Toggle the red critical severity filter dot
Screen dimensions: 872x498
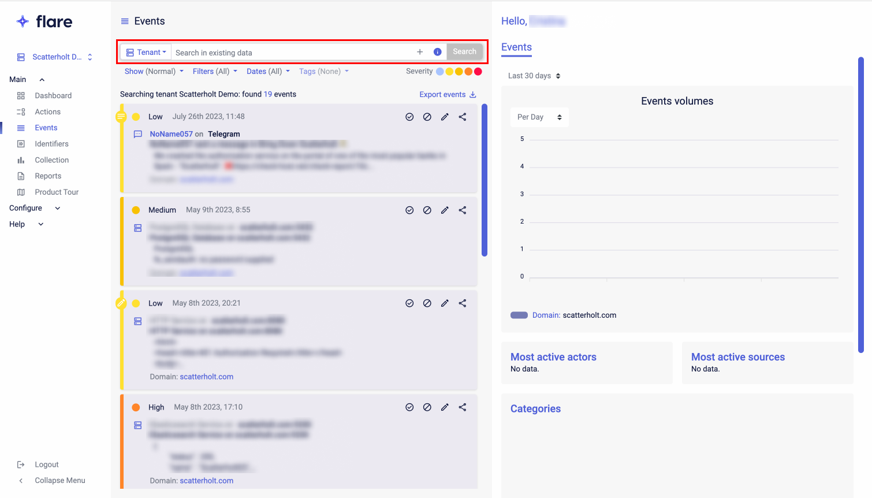(x=478, y=72)
